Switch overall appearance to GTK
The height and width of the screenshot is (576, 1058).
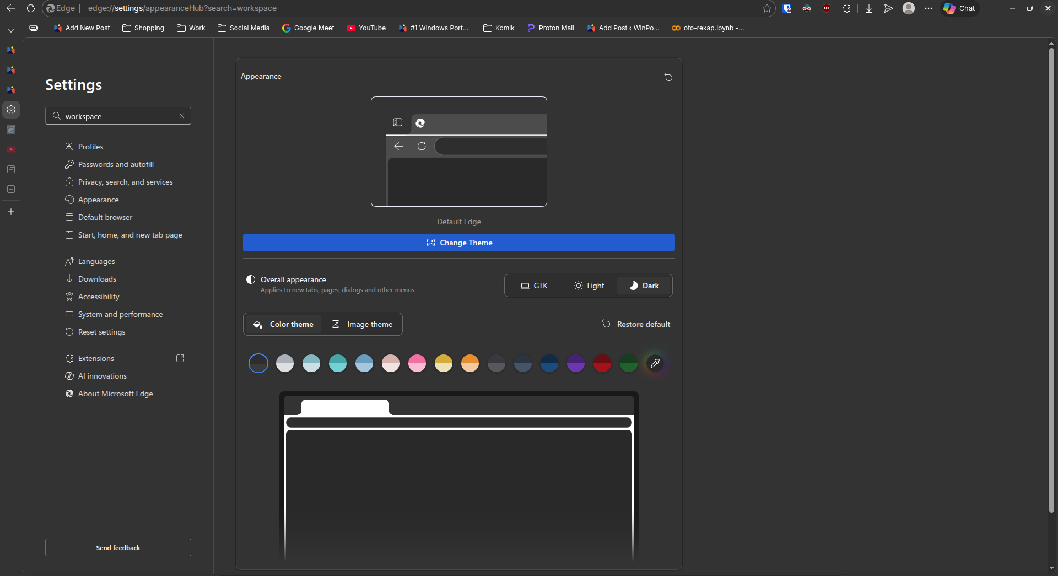tap(534, 286)
